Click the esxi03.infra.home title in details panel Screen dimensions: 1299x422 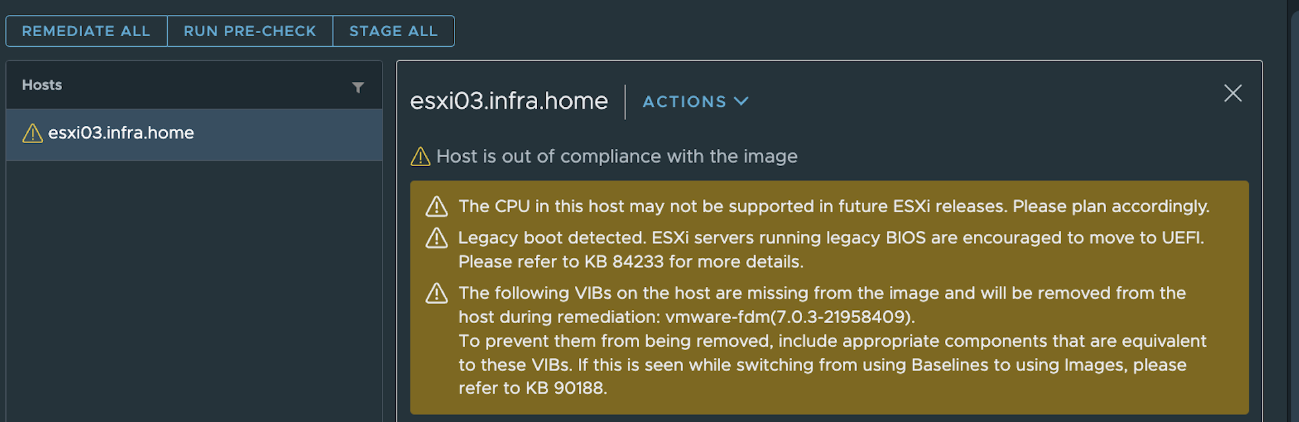(x=509, y=101)
